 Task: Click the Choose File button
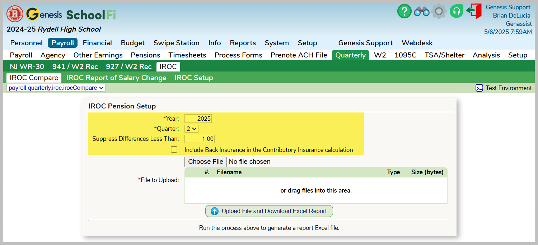(x=206, y=162)
